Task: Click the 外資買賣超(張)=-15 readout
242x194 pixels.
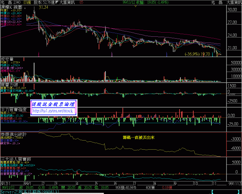Action: (x=15, y=171)
